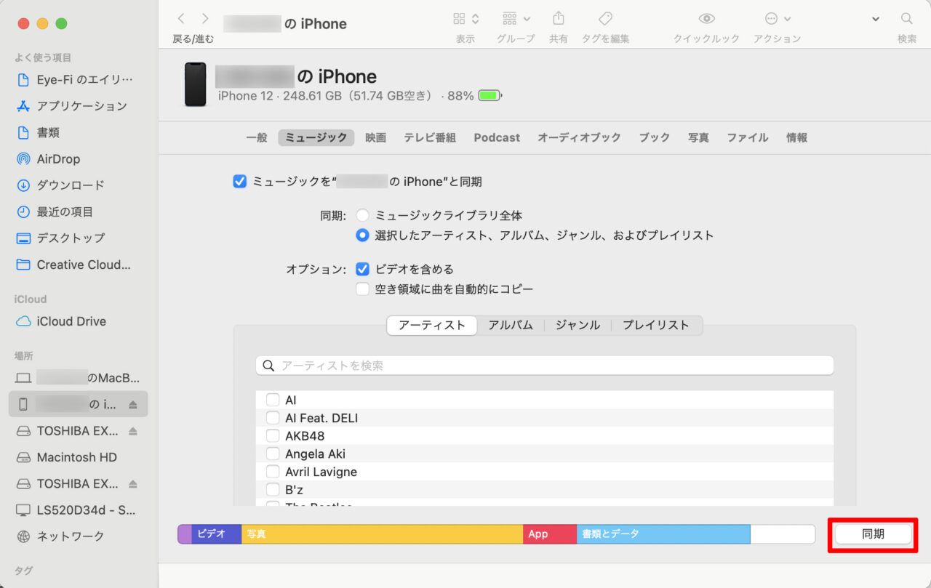This screenshot has width=931, height=588.
Task: Check the Avril Lavigne checkbox
Action: [x=273, y=472]
